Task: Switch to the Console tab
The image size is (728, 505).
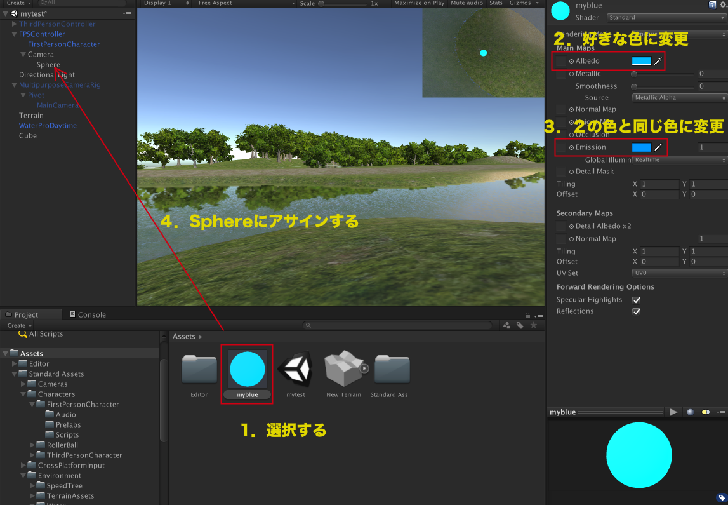Action: pyautogui.click(x=88, y=314)
